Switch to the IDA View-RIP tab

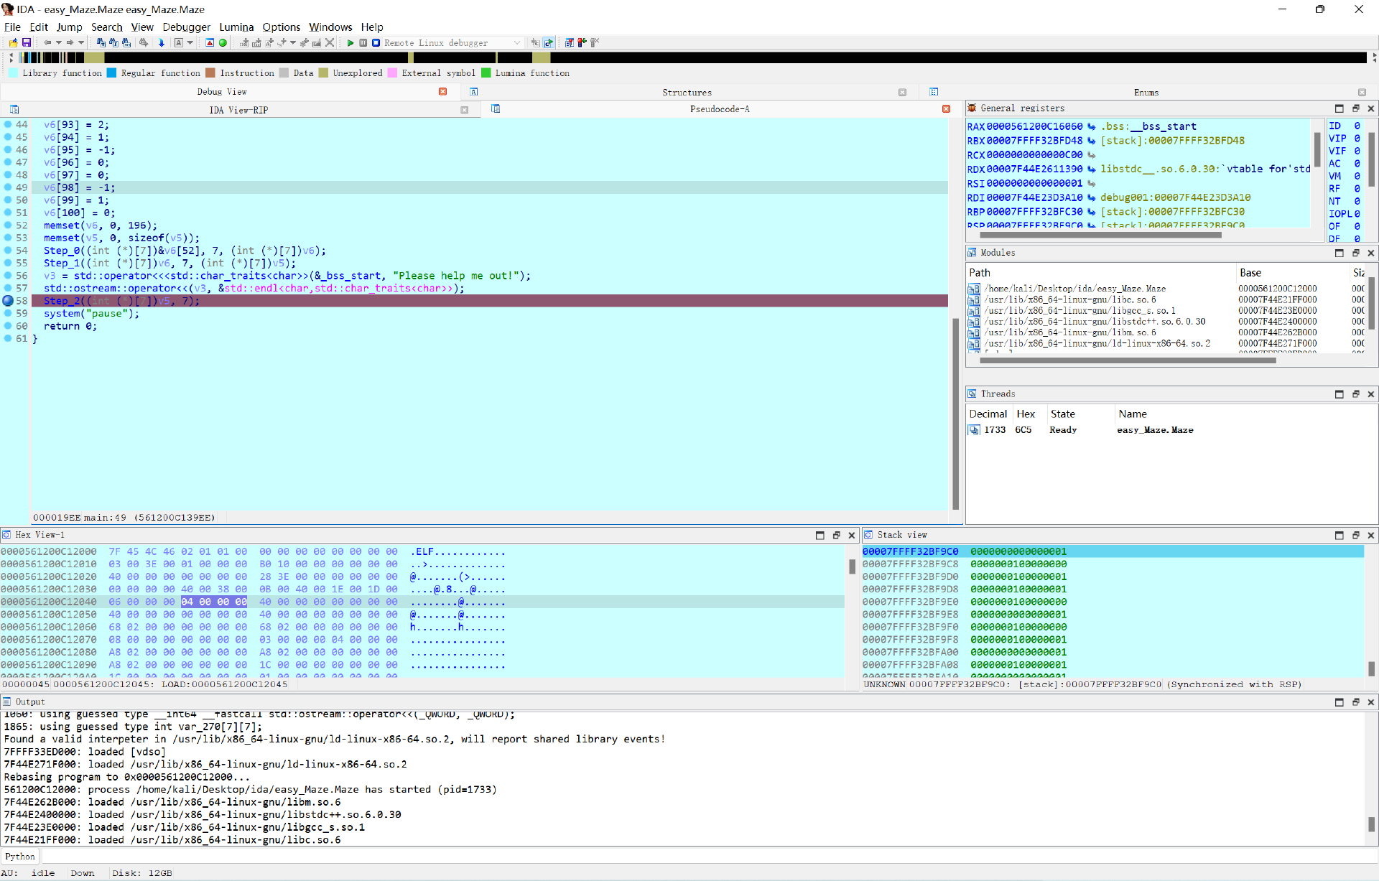238,110
